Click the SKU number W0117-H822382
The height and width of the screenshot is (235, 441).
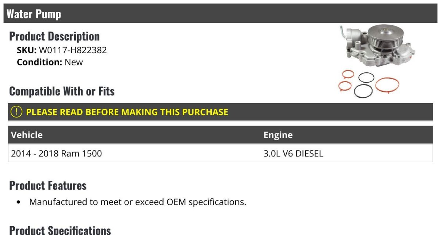73,50
